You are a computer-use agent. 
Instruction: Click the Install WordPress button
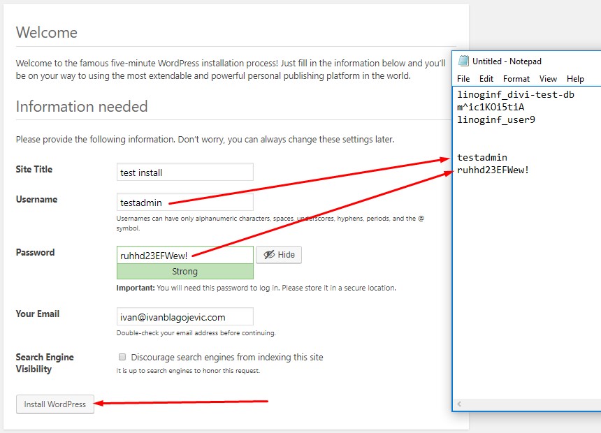(x=55, y=404)
